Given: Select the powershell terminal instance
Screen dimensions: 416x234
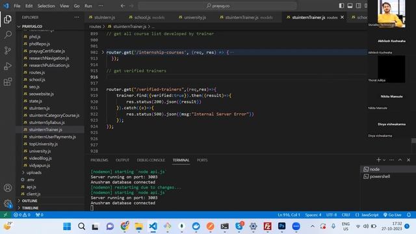Looking at the screenshot, I should tap(388, 176).
